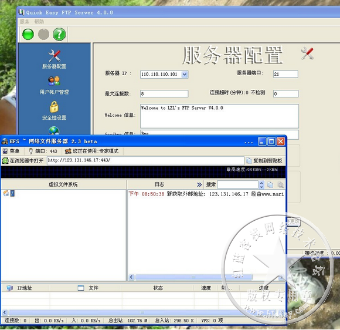Click the home icon beside root / in HFS
Image resolution: width=340 pixels, height=330 pixels.
tap(6, 193)
